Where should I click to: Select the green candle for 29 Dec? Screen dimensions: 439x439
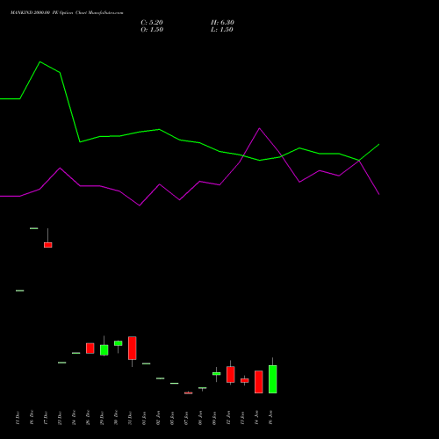[x=104, y=350]
